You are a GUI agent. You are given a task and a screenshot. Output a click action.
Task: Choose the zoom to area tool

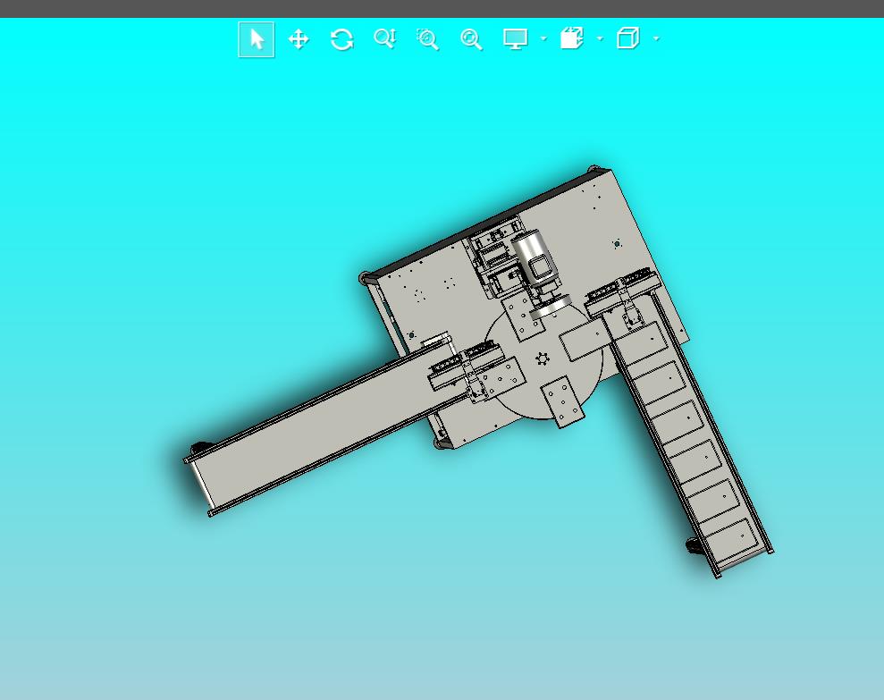point(428,39)
